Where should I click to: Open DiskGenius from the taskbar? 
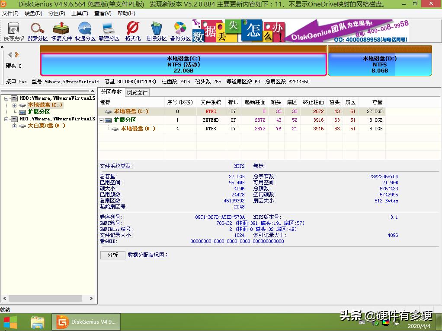(86, 322)
